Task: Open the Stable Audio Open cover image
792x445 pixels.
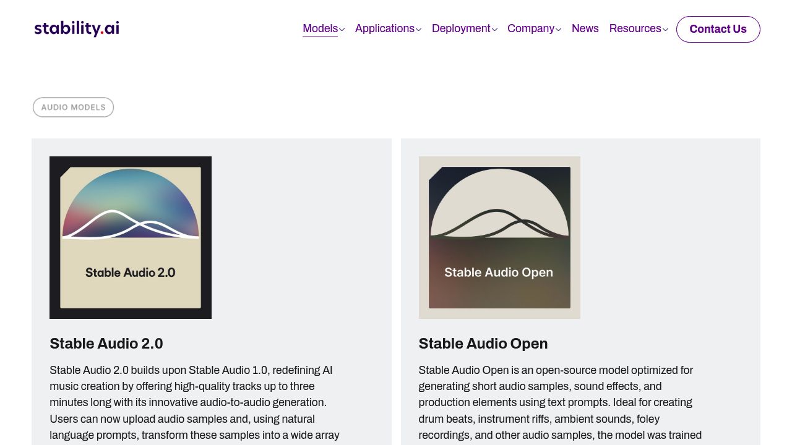Action: pos(499,237)
